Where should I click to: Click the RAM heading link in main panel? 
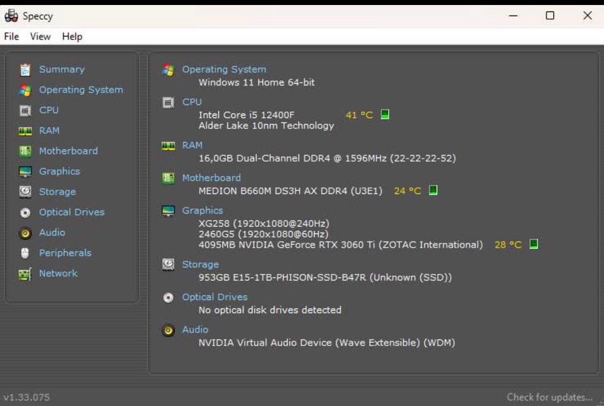tap(193, 145)
